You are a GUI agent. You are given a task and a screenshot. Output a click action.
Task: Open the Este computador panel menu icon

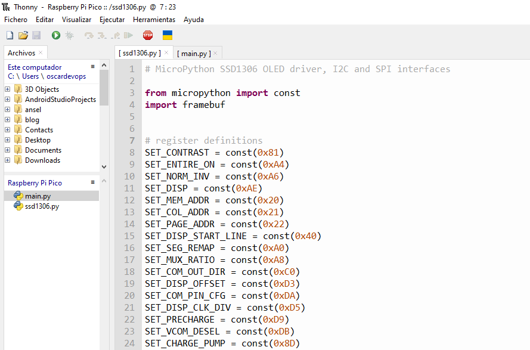click(x=92, y=67)
